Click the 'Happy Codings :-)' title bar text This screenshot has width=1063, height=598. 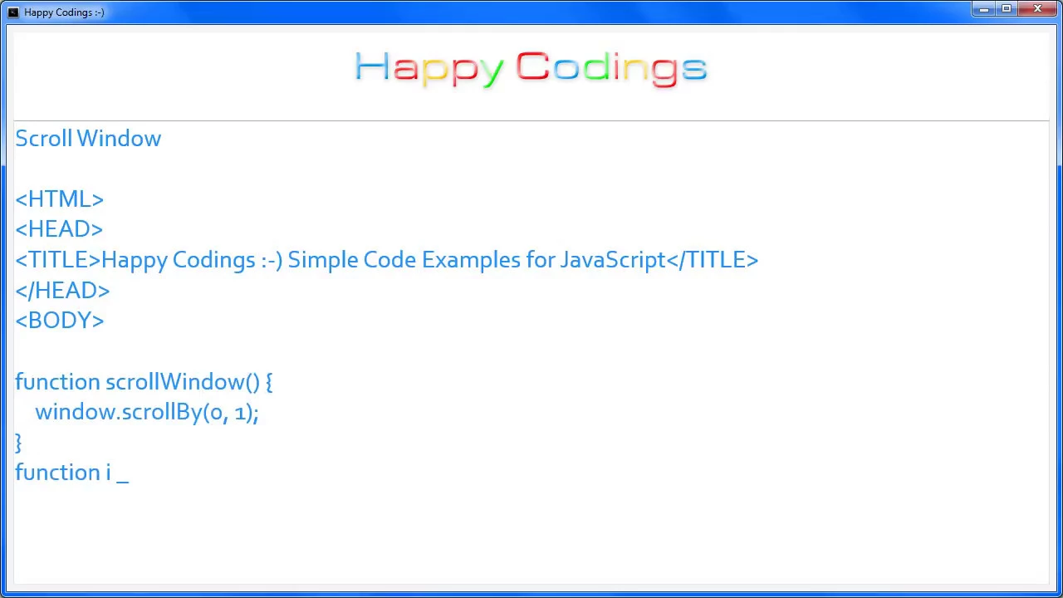point(64,12)
